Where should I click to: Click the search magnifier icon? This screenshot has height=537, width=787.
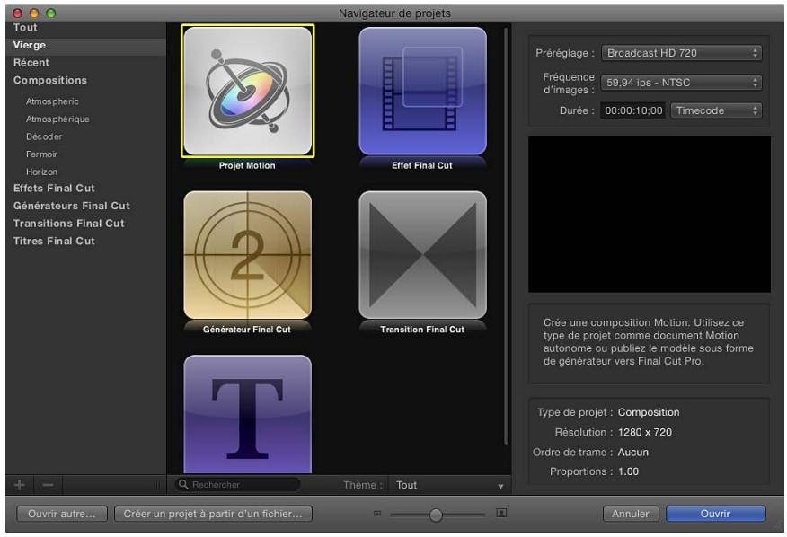coord(183,484)
